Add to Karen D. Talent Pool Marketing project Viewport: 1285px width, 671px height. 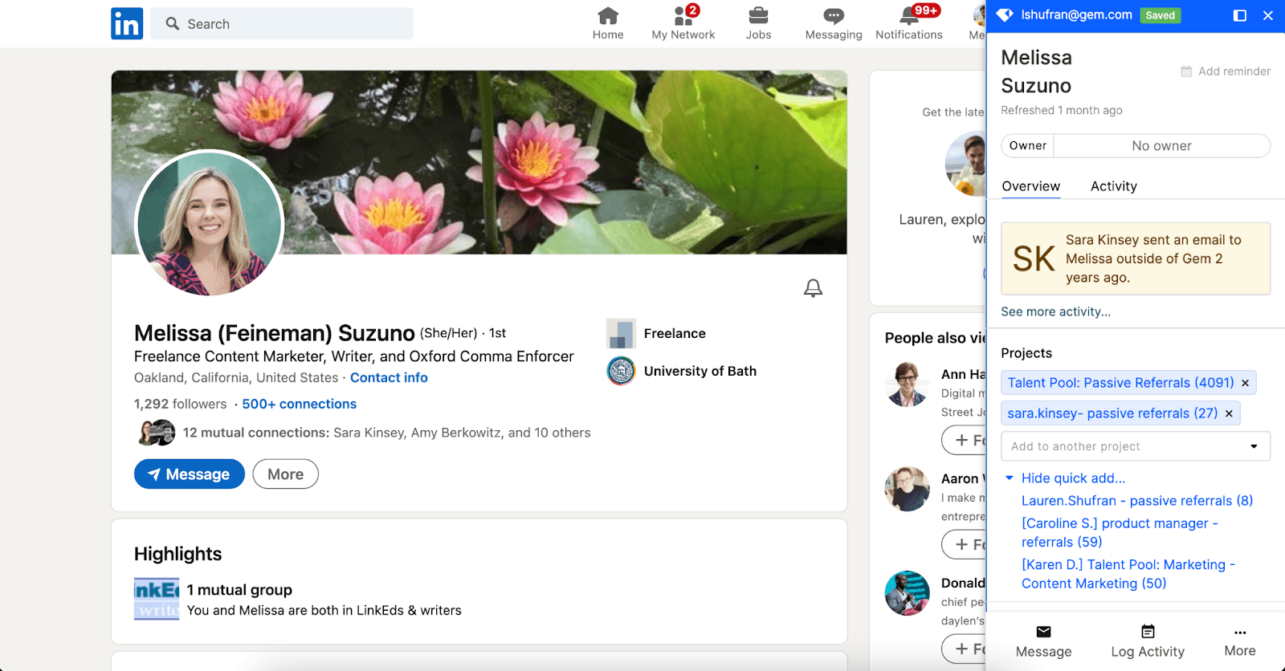coord(1128,575)
